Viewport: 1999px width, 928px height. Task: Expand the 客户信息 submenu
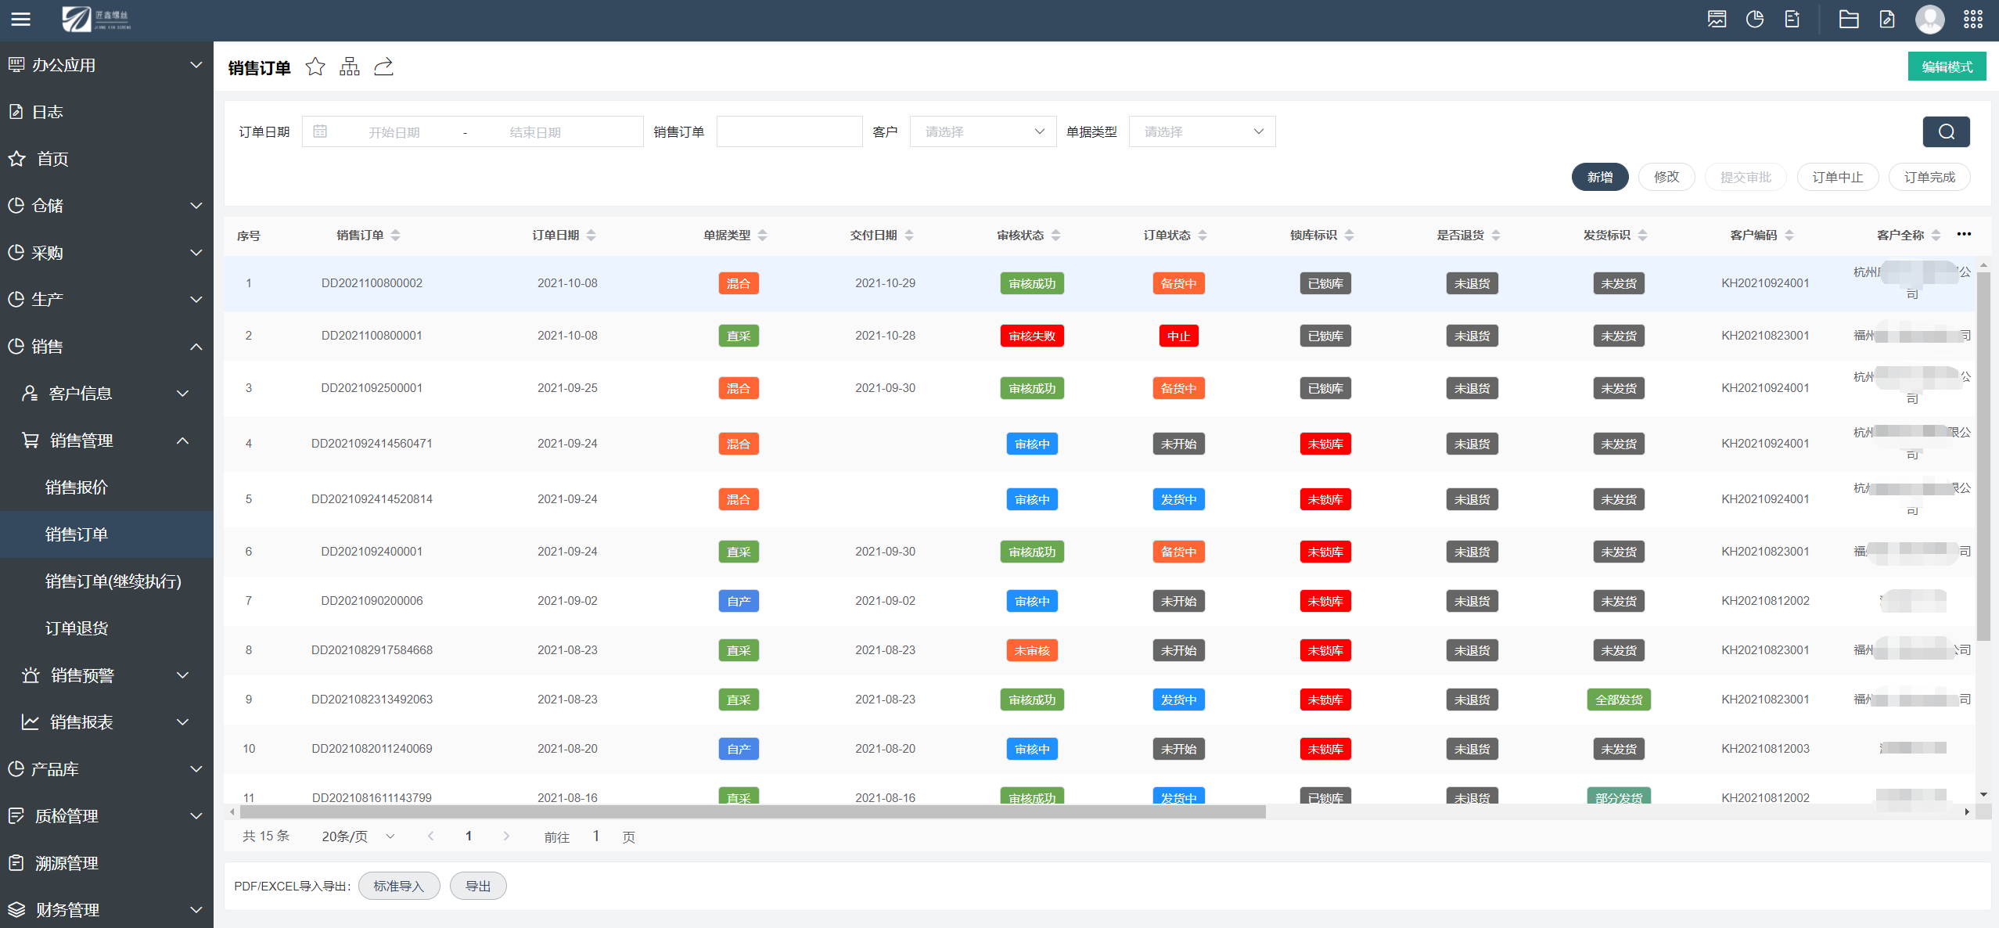(x=106, y=394)
